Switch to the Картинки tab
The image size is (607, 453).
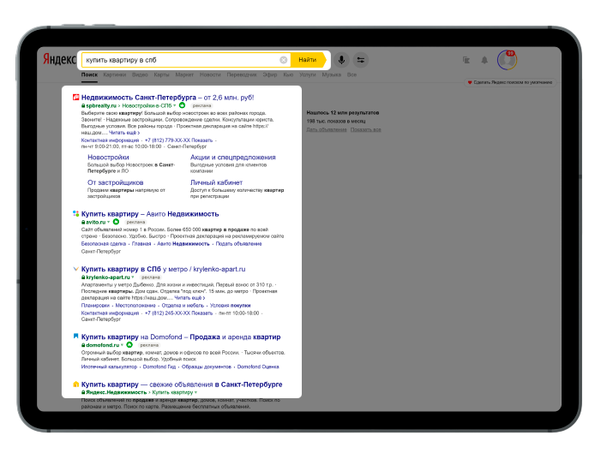[x=114, y=75]
